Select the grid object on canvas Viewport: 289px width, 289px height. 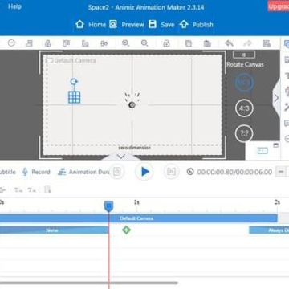point(74,97)
